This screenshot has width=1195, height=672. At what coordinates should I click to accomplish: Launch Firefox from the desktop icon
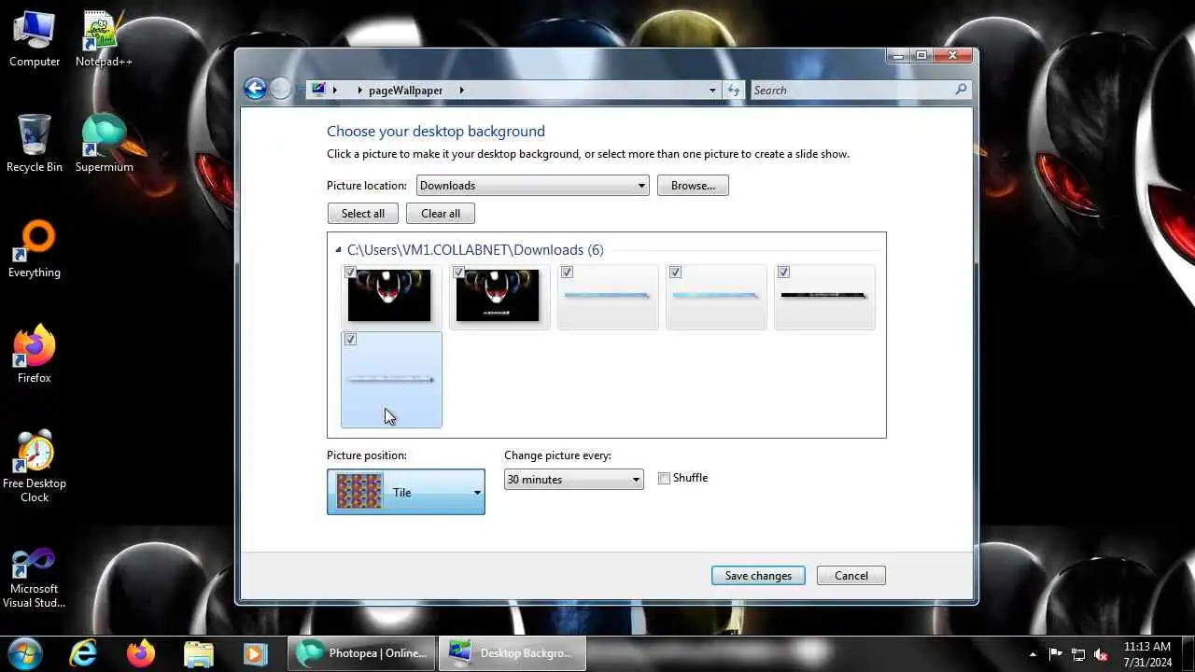coord(35,355)
